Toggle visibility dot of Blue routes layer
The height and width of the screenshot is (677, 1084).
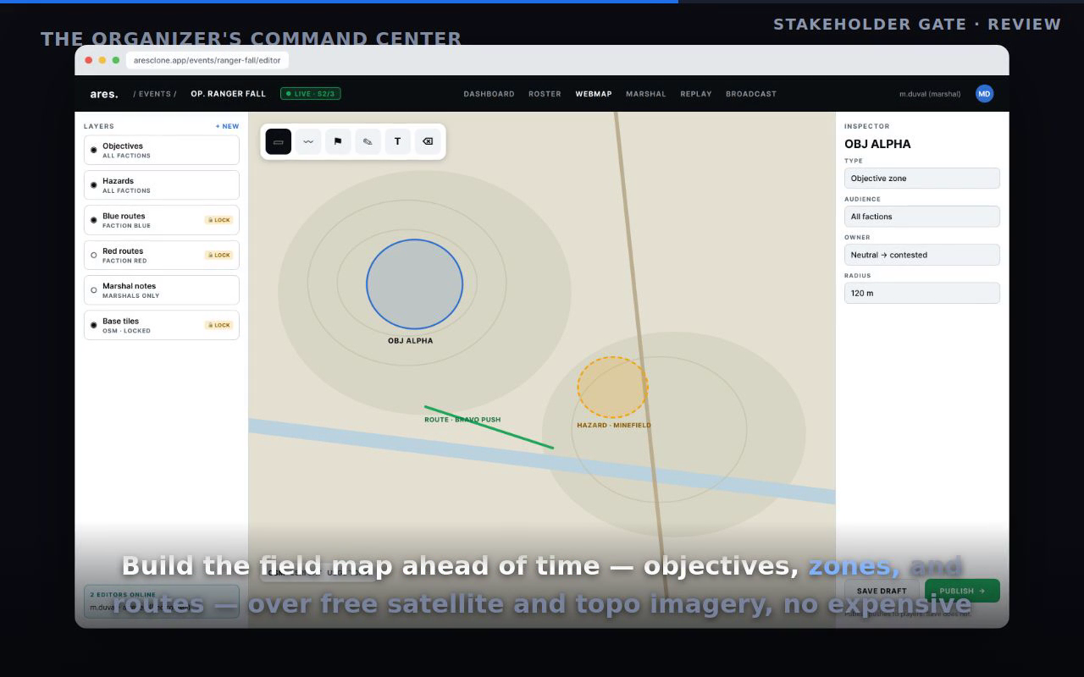[x=94, y=220]
